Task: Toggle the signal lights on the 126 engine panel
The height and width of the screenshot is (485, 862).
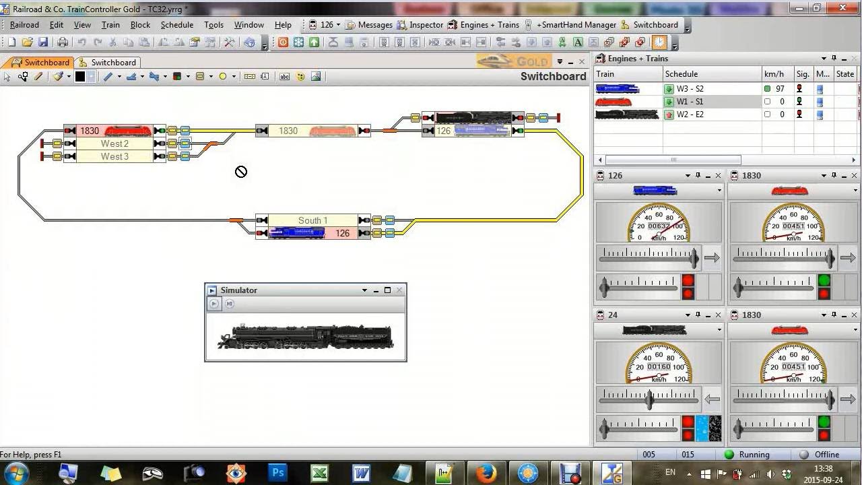Action: (688, 287)
